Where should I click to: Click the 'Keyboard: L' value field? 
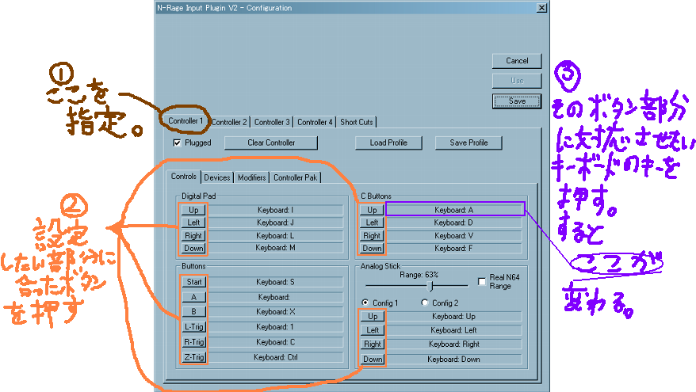pos(275,235)
